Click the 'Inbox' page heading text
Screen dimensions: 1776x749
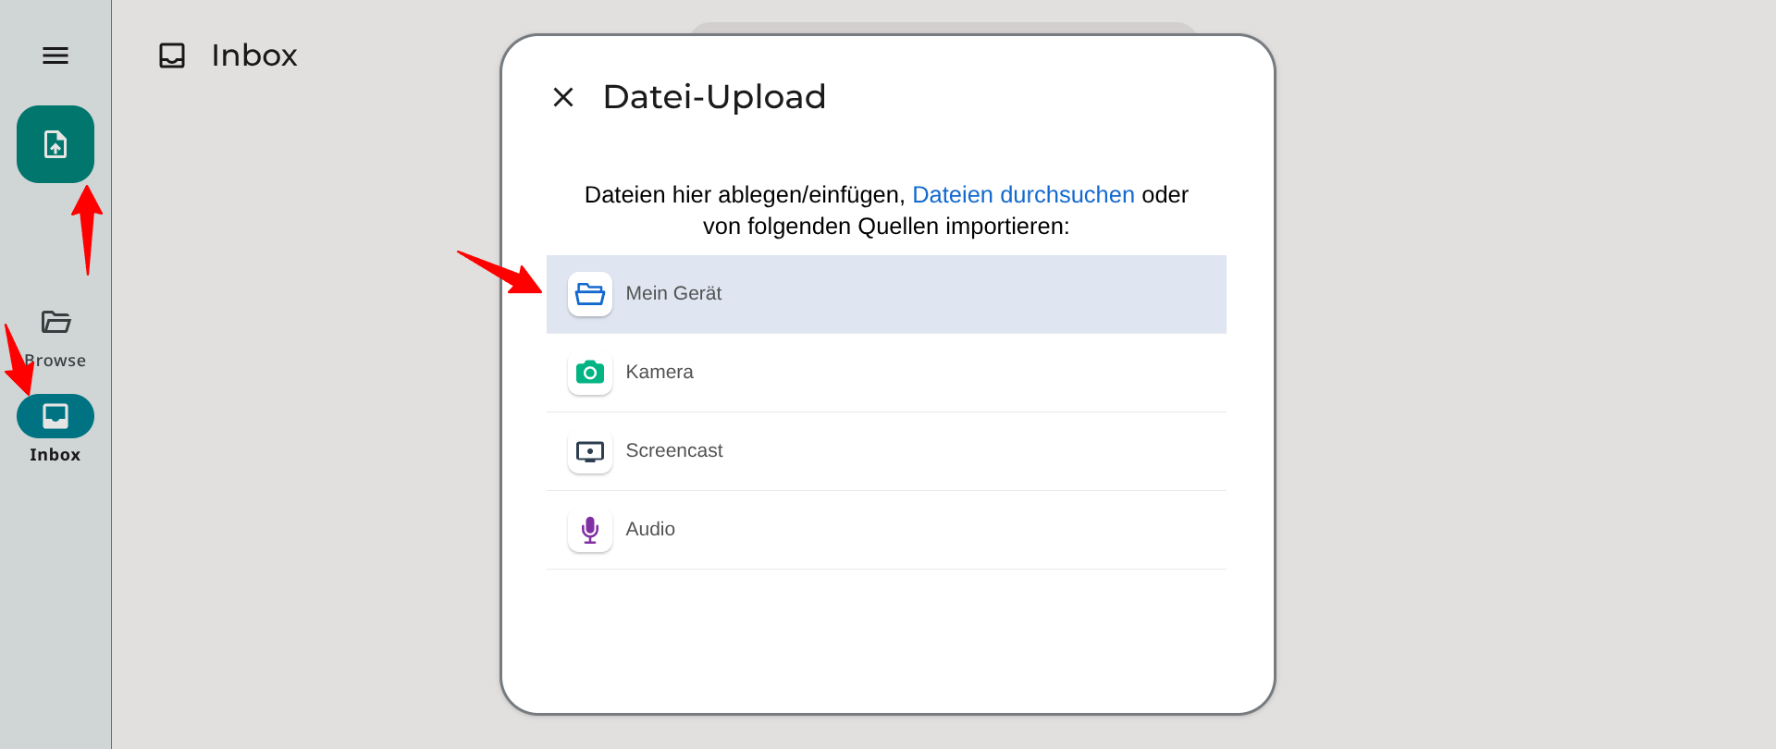coord(254,55)
